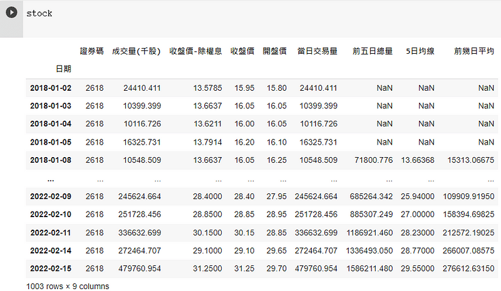
Task: Click into the code cell containing 'stock'
Action: click(x=250, y=14)
